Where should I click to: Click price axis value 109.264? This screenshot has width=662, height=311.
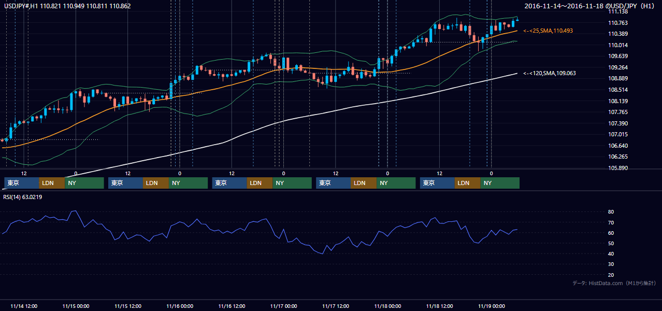click(618, 67)
